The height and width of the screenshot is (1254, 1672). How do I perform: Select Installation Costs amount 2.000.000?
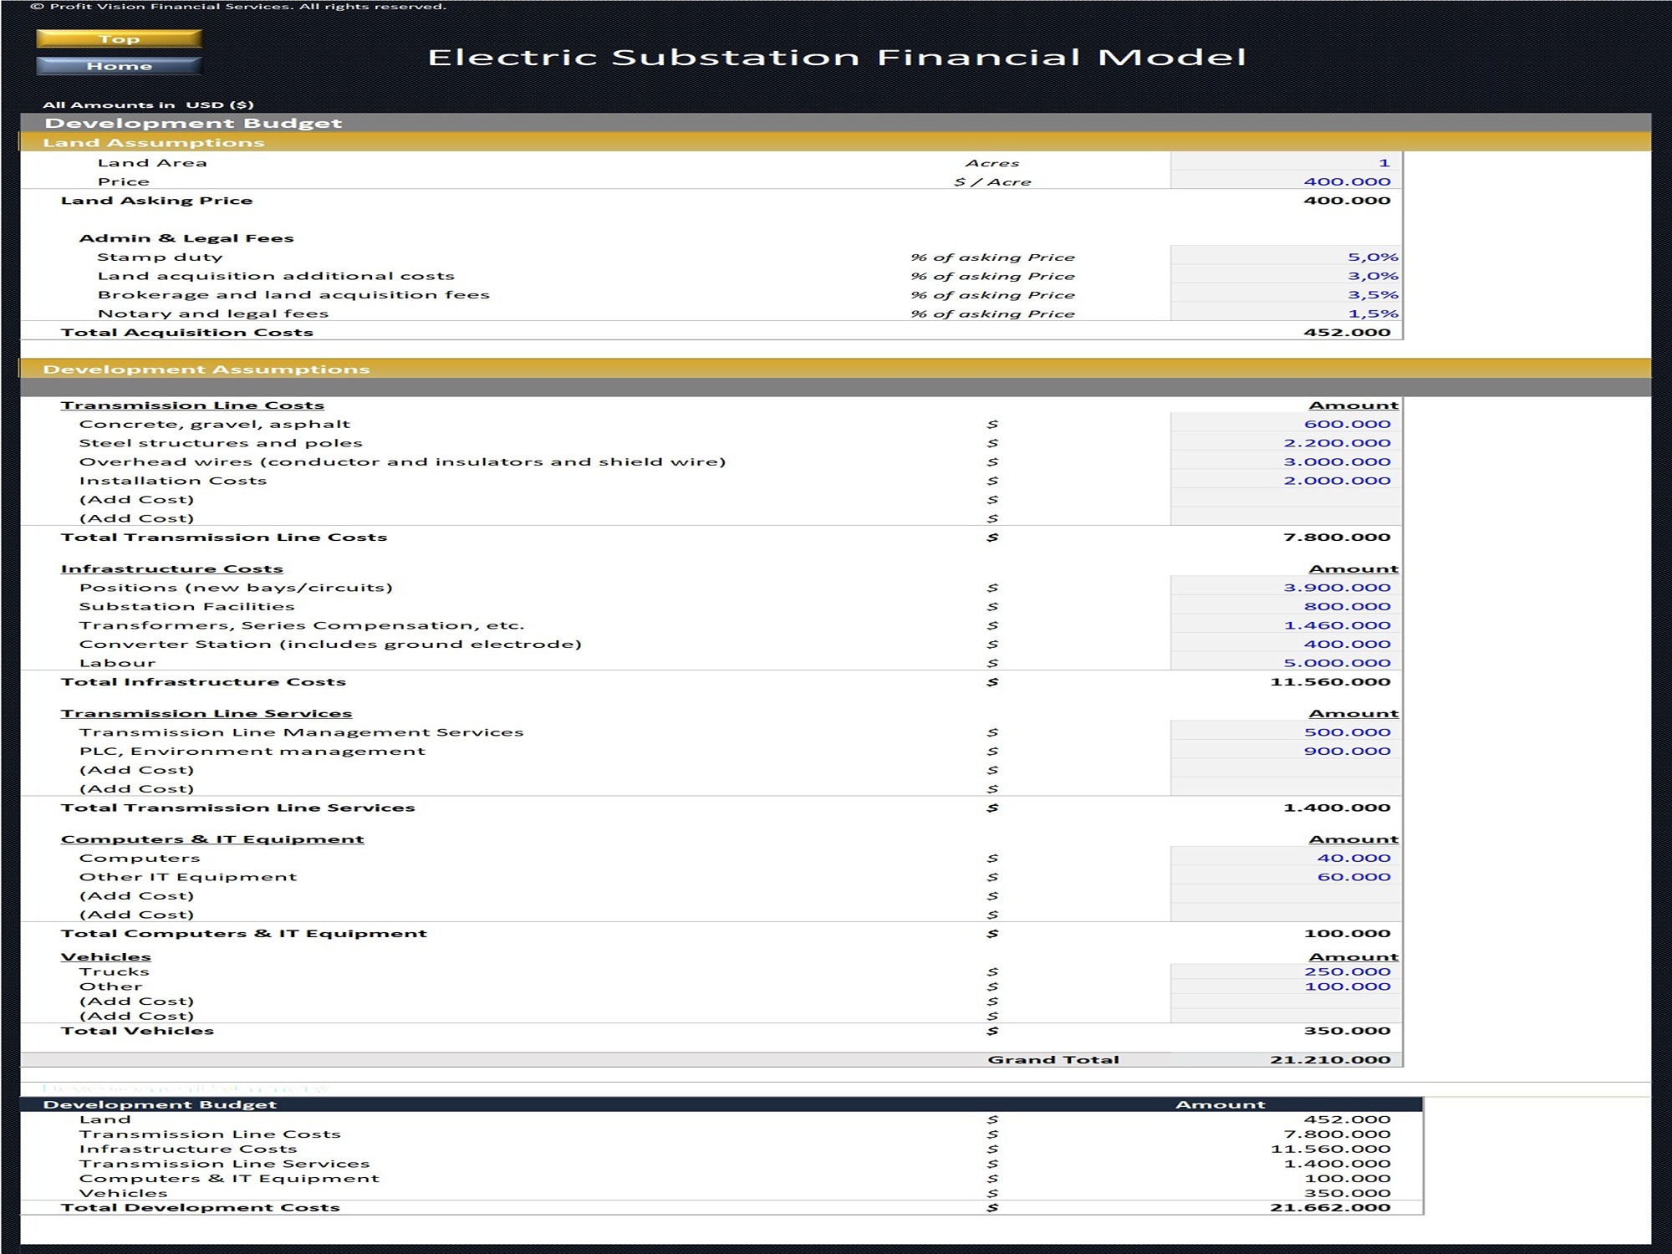click(1286, 481)
